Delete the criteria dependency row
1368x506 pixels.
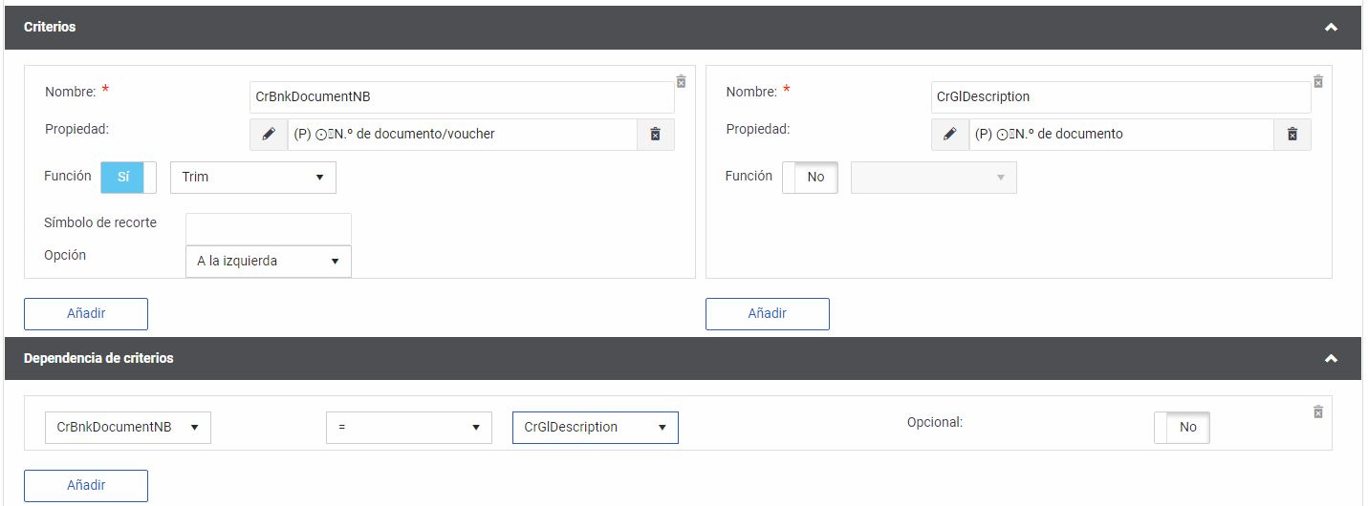1318,411
